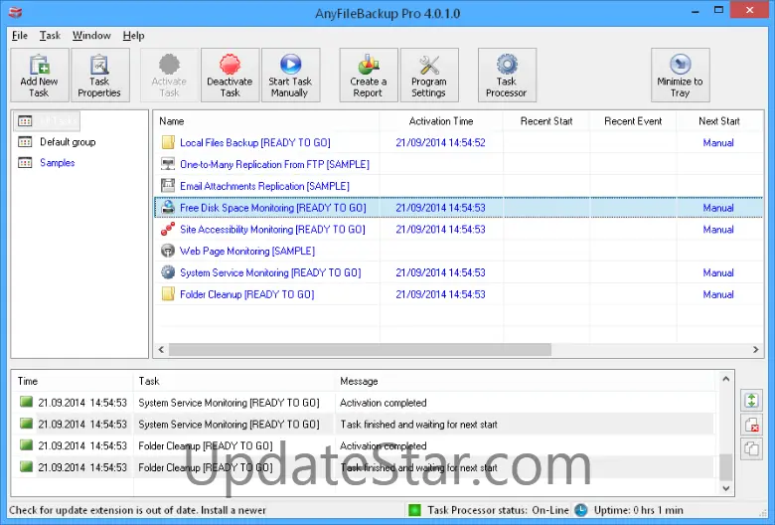Screen dimensions: 775x525
Task: Click log Message column header
Action: click(x=526, y=381)
